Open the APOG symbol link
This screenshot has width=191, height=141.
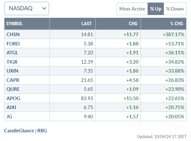13,98
